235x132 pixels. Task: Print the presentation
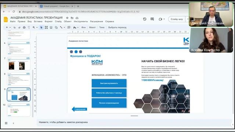tap(24, 27)
